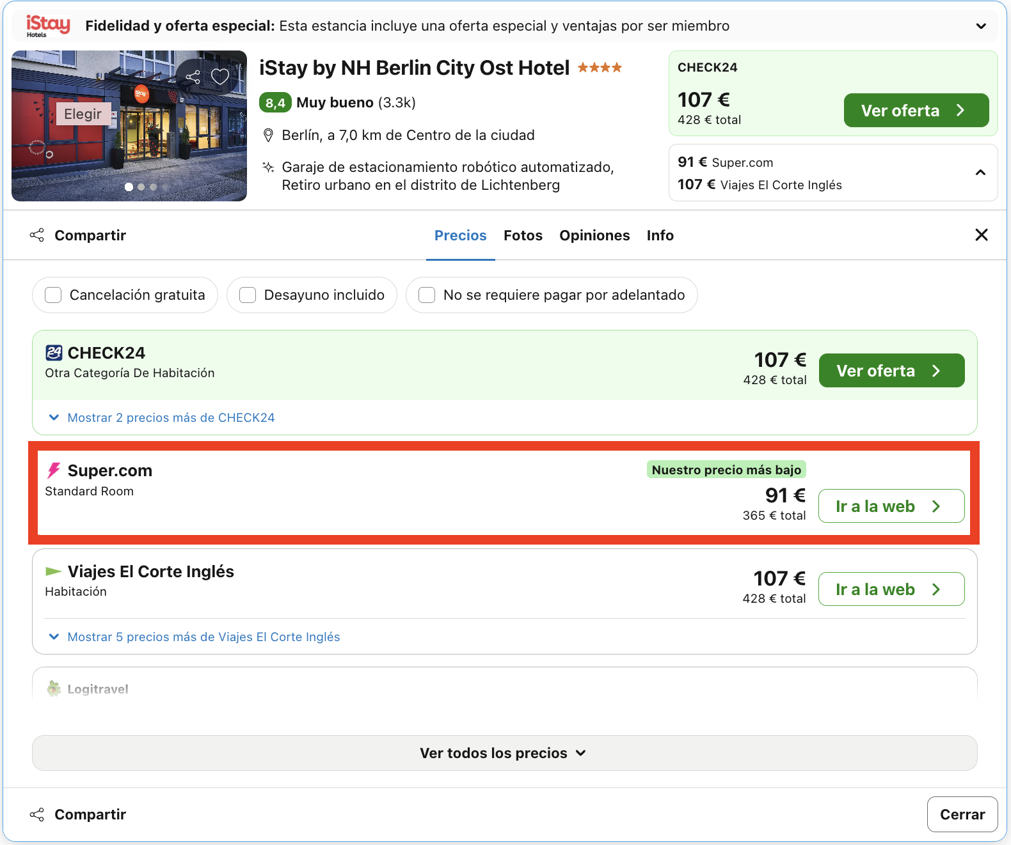
Task: Click the four-star rating icons
Action: pos(600,68)
